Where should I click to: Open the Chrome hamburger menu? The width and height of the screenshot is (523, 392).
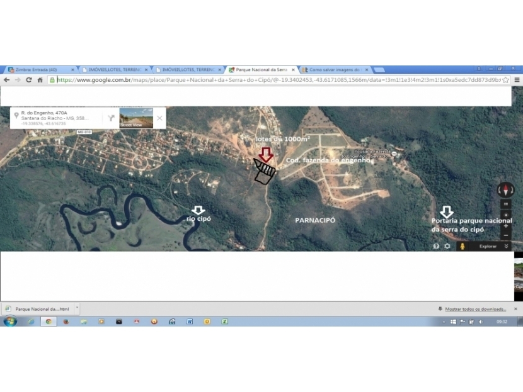tap(517, 80)
